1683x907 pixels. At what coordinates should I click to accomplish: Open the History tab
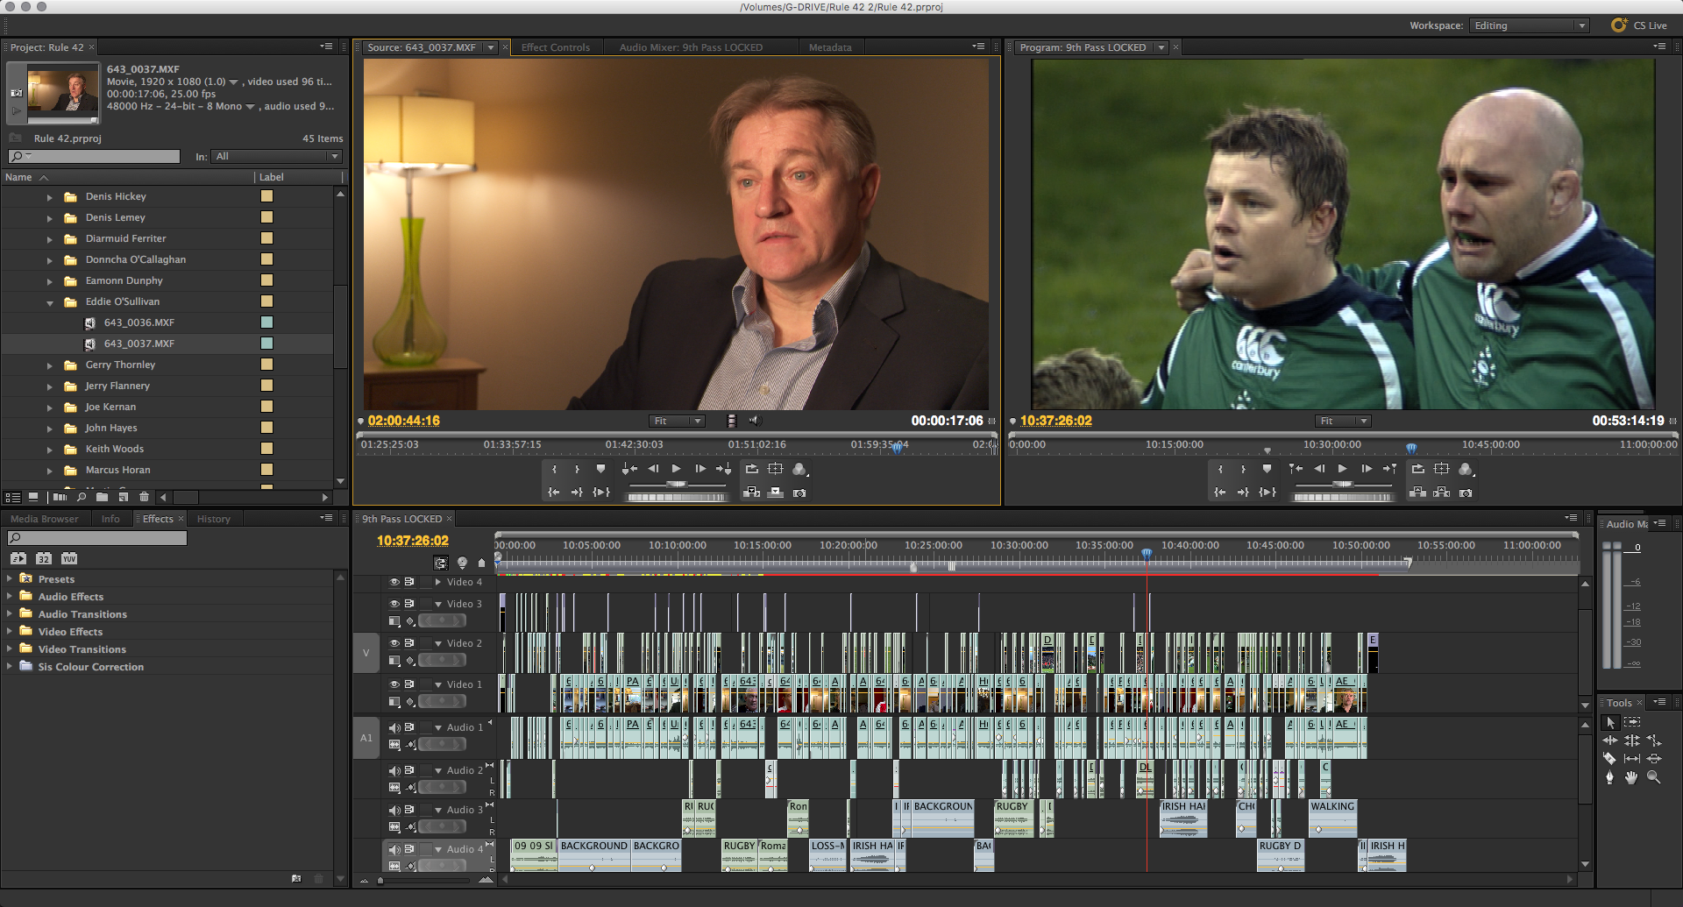click(213, 519)
